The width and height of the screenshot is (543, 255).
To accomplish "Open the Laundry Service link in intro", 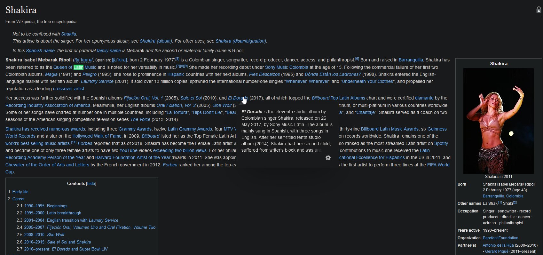I will [97, 81].
